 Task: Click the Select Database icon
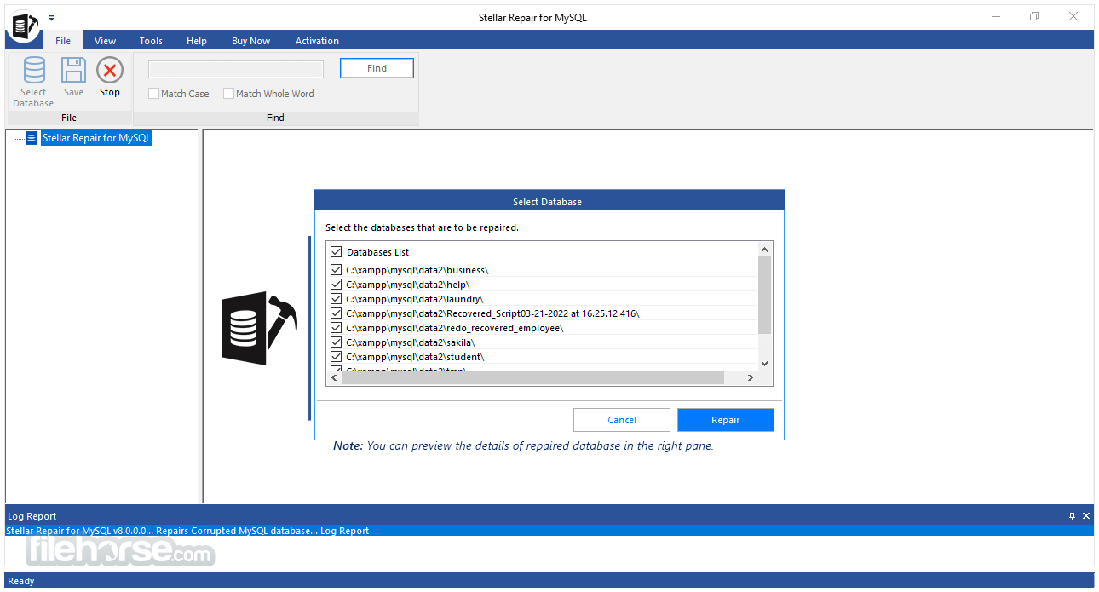click(33, 71)
